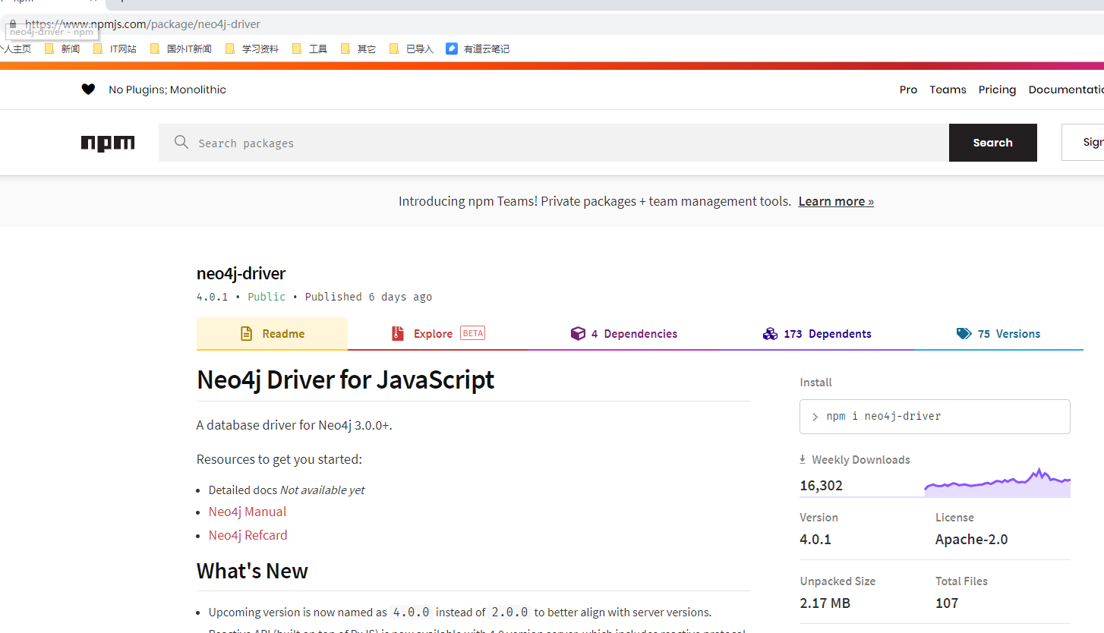Click the npm logo
Screen dimensions: 1104x633
pyautogui.click(x=108, y=143)
